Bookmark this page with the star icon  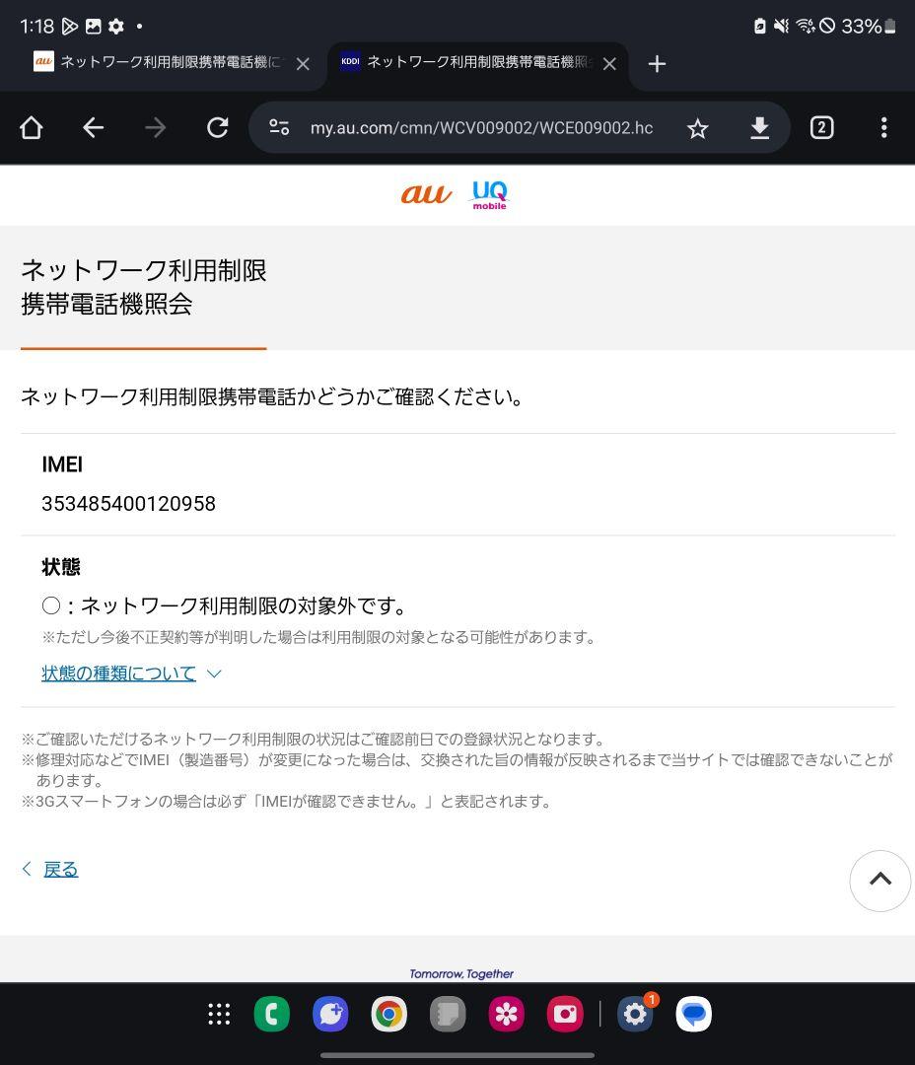[x=697, y=127]
